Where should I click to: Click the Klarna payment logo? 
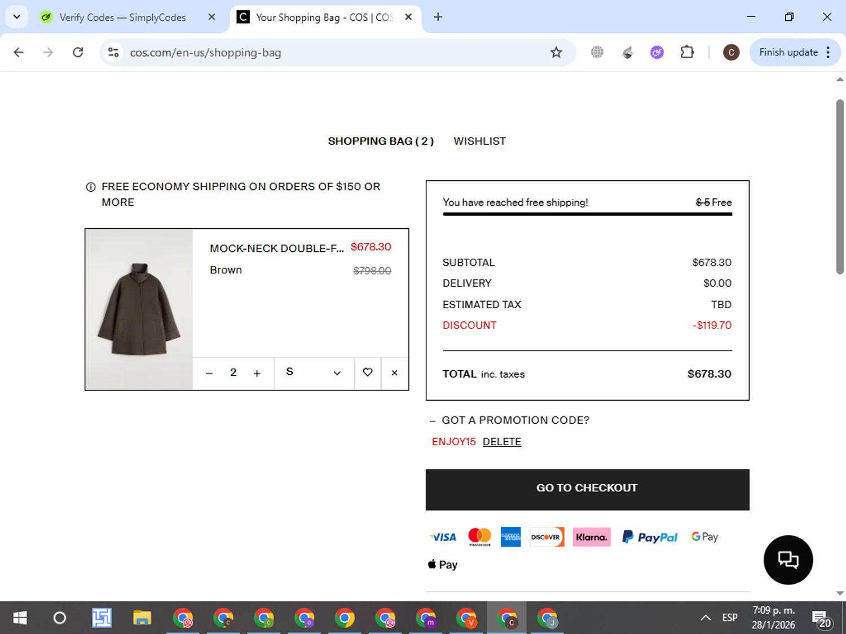pos(592,537)
